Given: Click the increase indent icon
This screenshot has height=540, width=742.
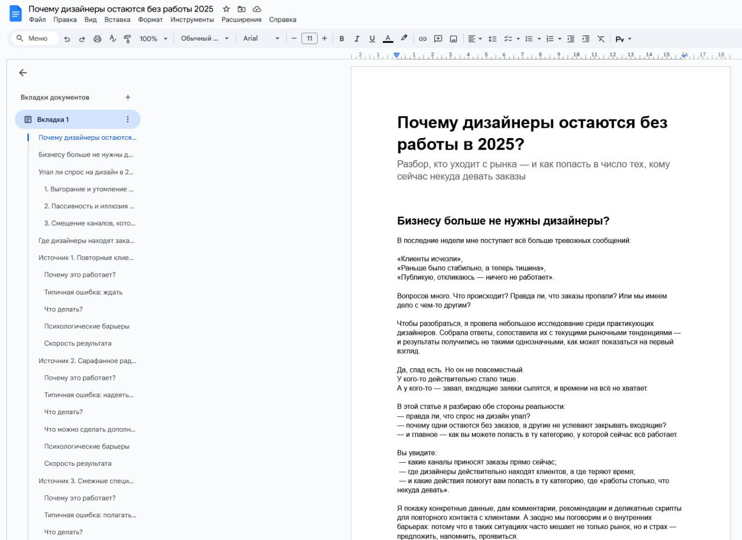Looking at the screenshot, I should pos(586,39).
